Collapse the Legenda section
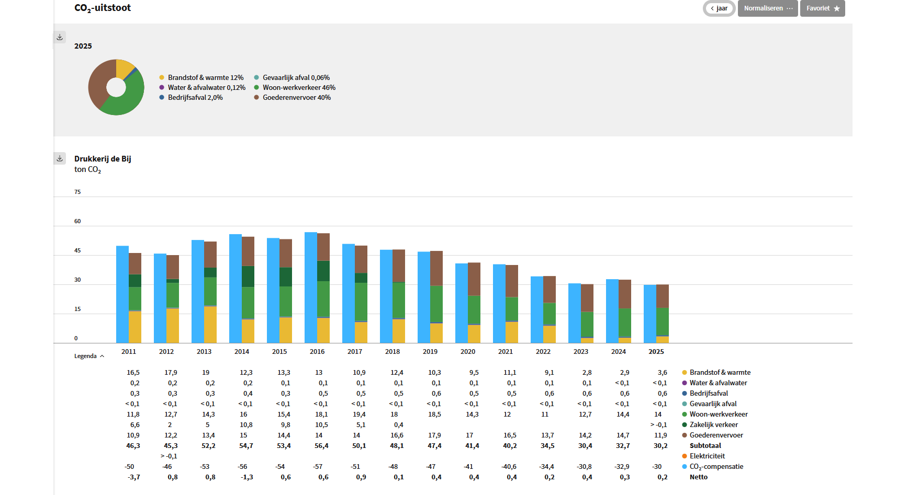 [89, 356]
